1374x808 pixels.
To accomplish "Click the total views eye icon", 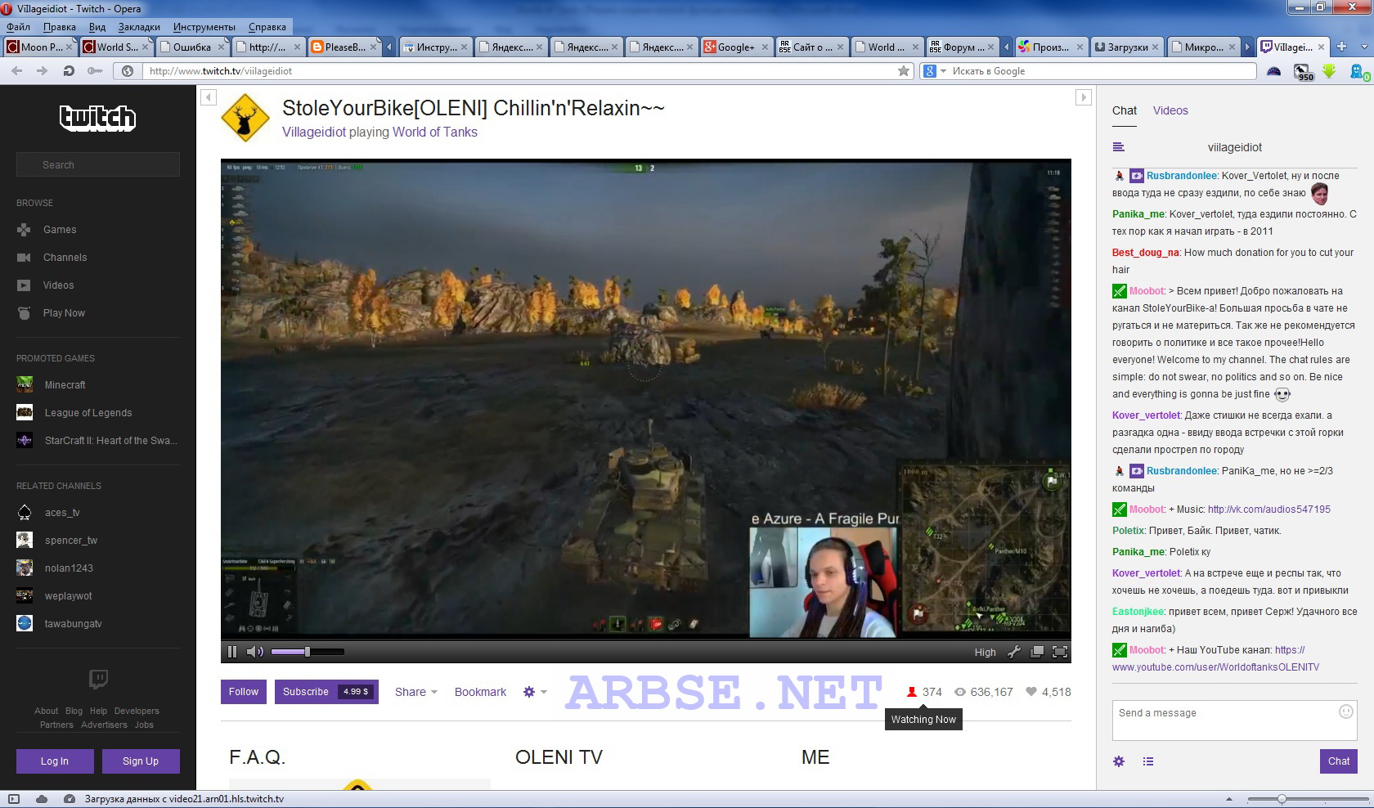I will click(960, 692).
